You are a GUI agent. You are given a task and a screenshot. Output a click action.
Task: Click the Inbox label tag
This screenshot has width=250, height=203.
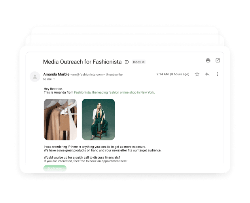(x=137, y=62)
